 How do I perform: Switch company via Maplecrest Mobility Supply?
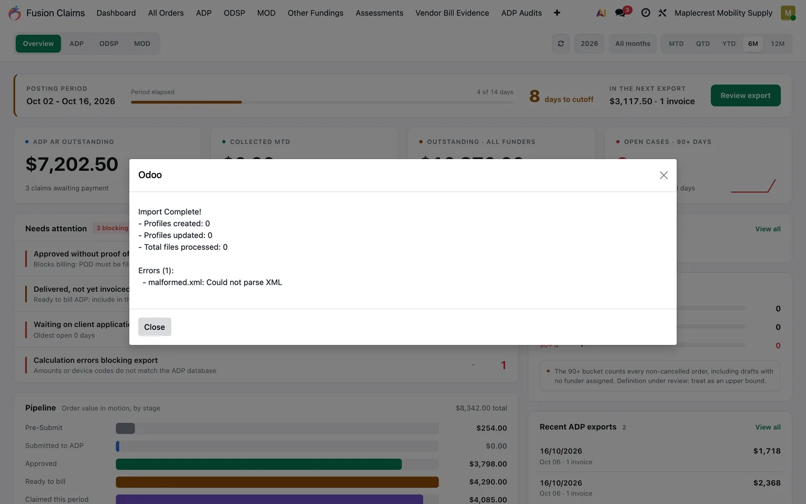coord(723,13)
